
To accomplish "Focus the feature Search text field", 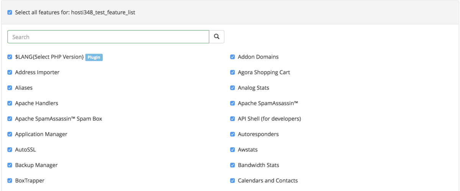I will [x=108, y=37].
